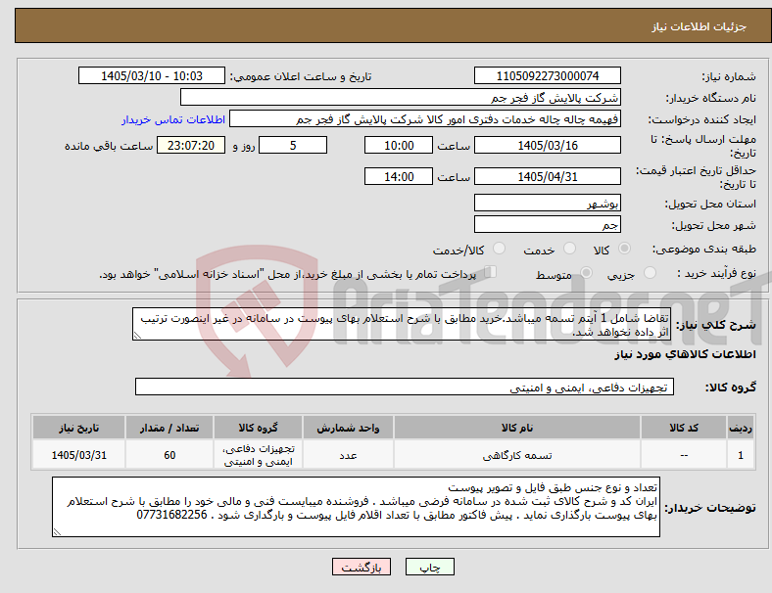Click the شرح کلی نیاز label

715,325
